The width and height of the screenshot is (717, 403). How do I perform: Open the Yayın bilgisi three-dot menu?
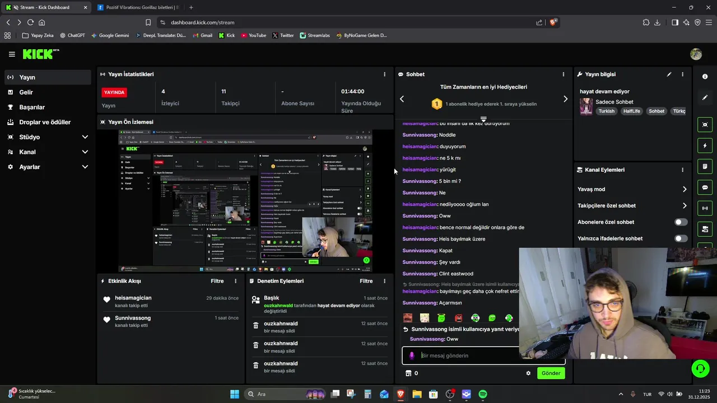[x=682, y=74]
